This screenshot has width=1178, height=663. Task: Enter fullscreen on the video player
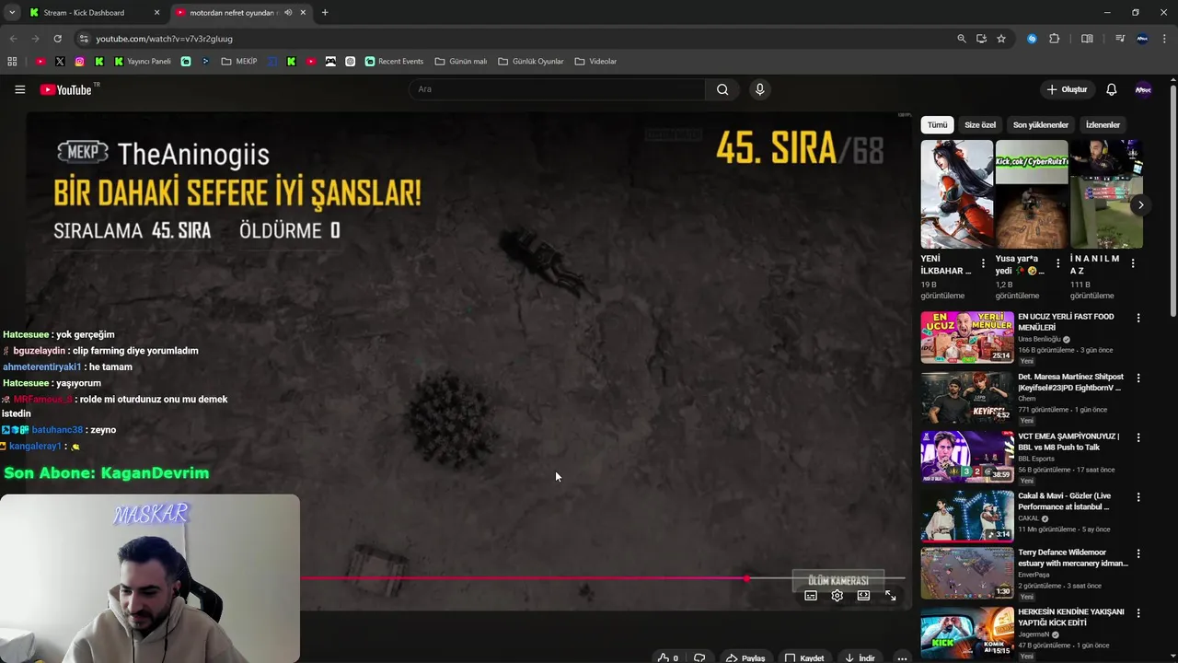890,596
